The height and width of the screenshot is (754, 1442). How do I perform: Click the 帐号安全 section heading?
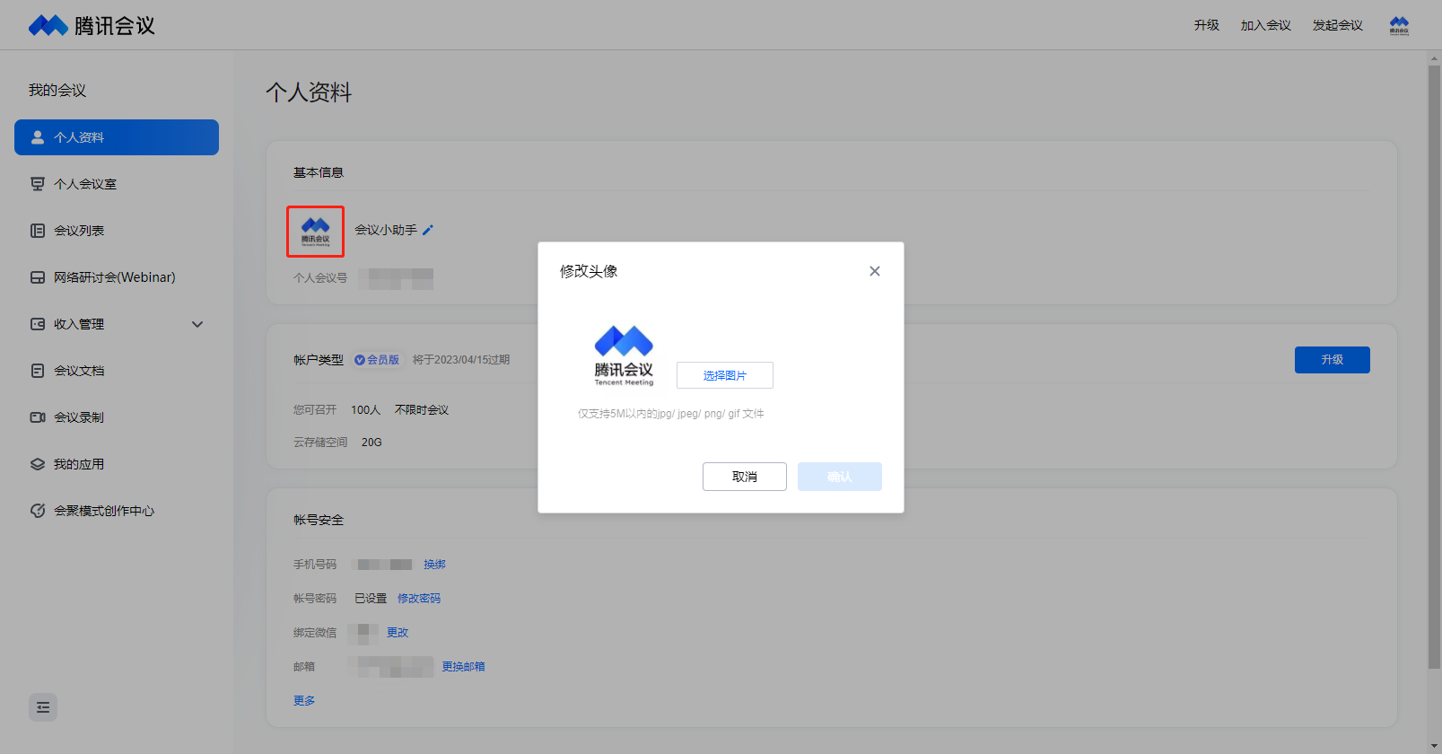click(x=319, y=520)
